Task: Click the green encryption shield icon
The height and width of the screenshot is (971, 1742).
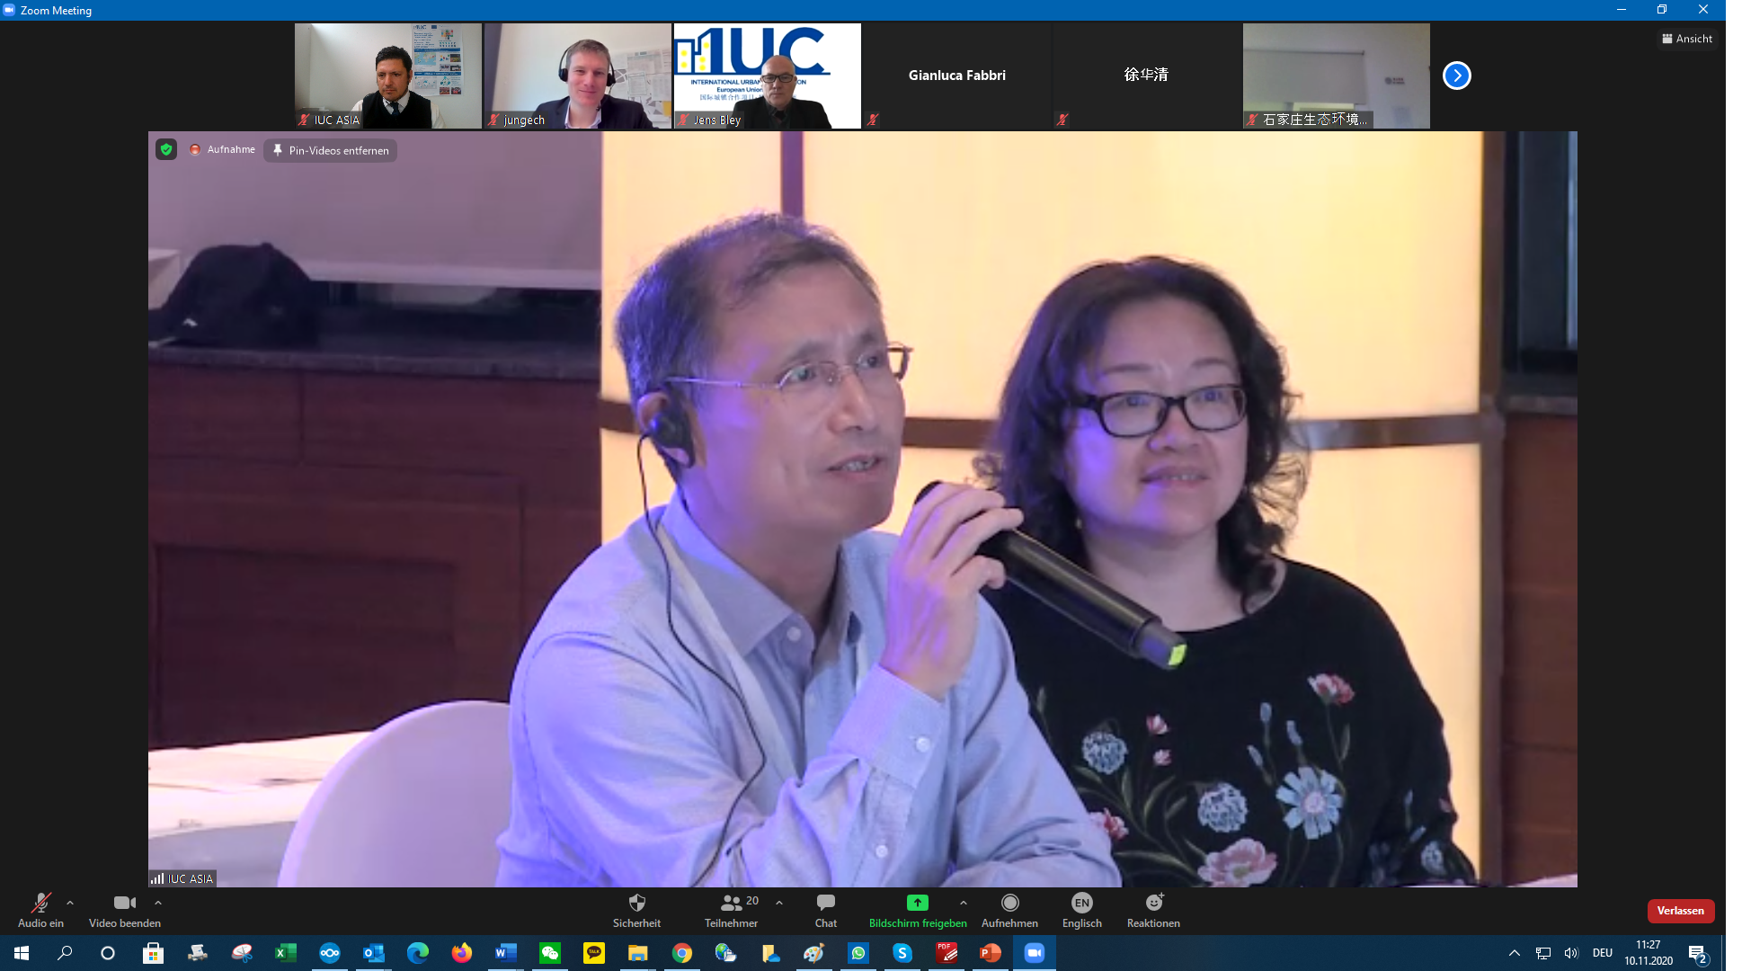Action: coord(166,149)
